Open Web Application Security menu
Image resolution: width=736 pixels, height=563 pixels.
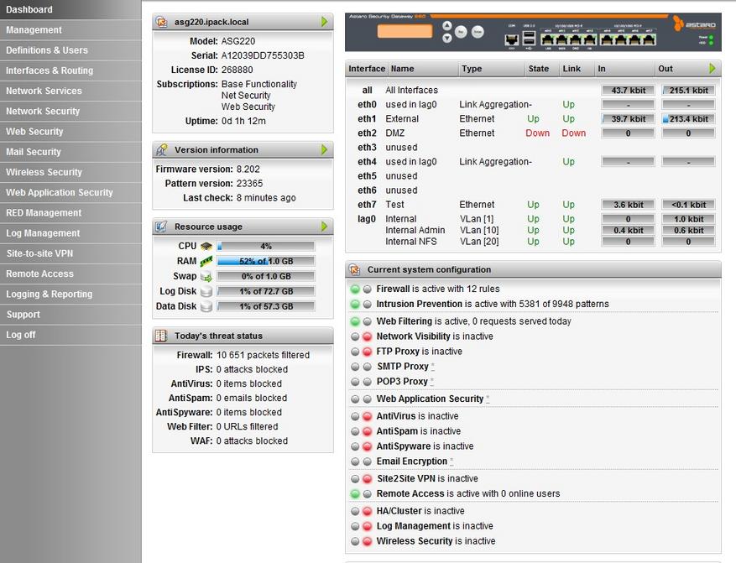(70, 192)
